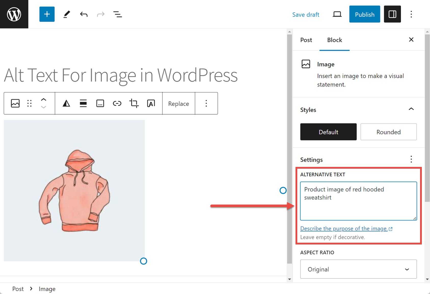Click the Image block icon in sidebar
430x294 pixels.
pyautogui.click(x=306, y=64)
